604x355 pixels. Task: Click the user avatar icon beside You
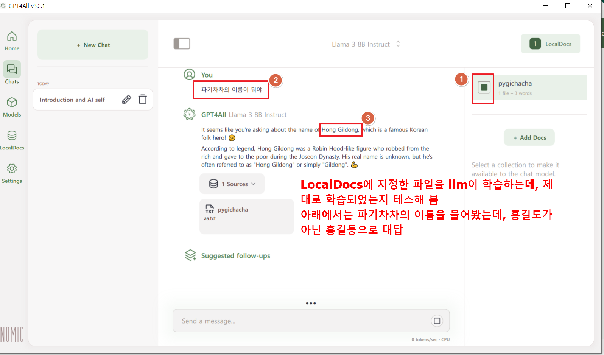189,74
